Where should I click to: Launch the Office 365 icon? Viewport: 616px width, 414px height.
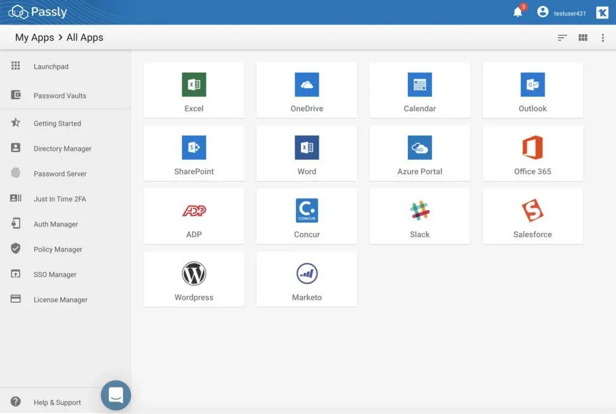pyautogui.click(x=532, y=148)
